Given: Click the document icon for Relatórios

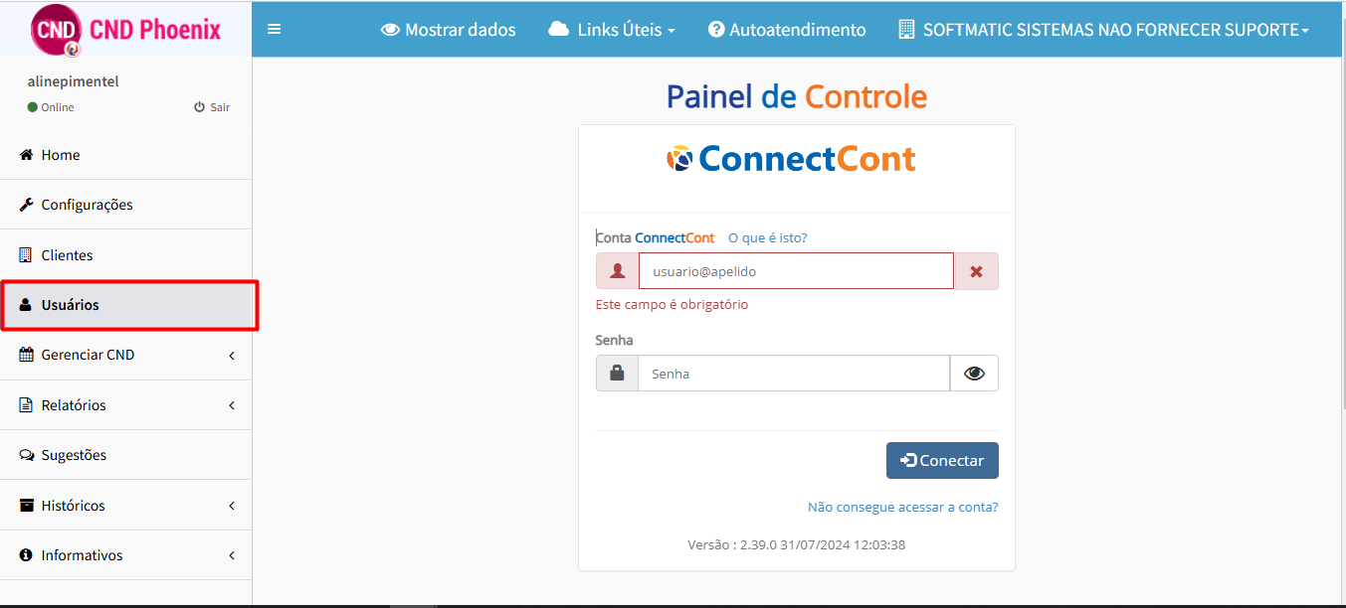Looking at the screenshot, I should [26, 405].
